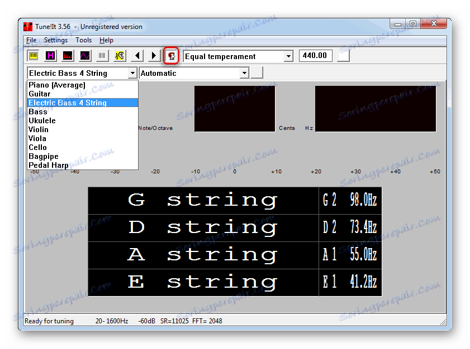Click the G 2 98.0Hz value

350,200
